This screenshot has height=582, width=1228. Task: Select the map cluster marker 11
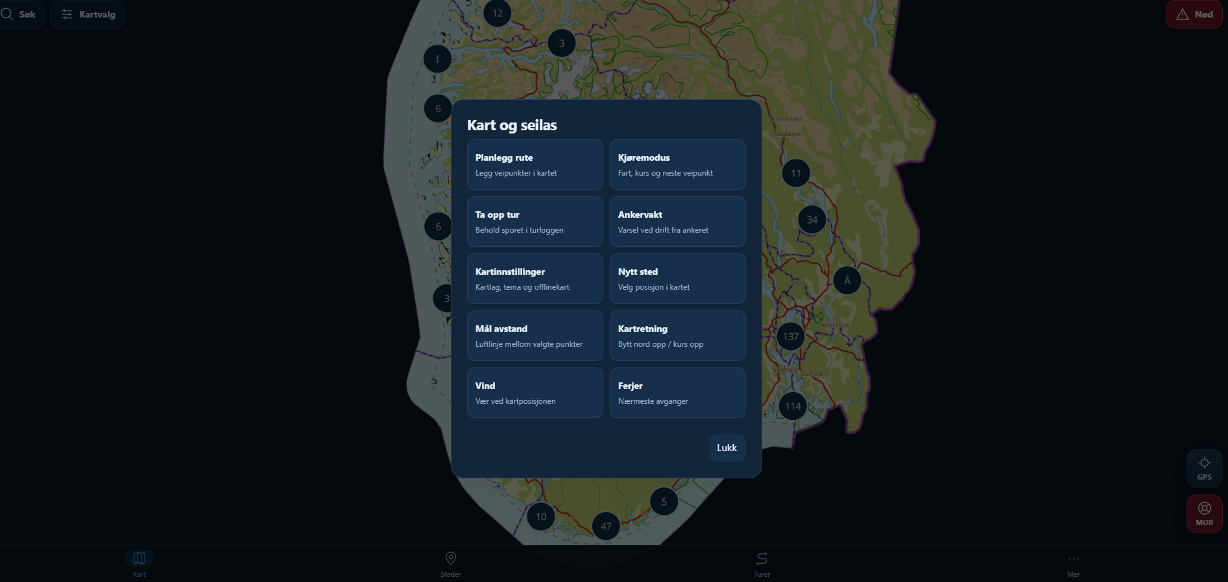(x=796, y=173)
